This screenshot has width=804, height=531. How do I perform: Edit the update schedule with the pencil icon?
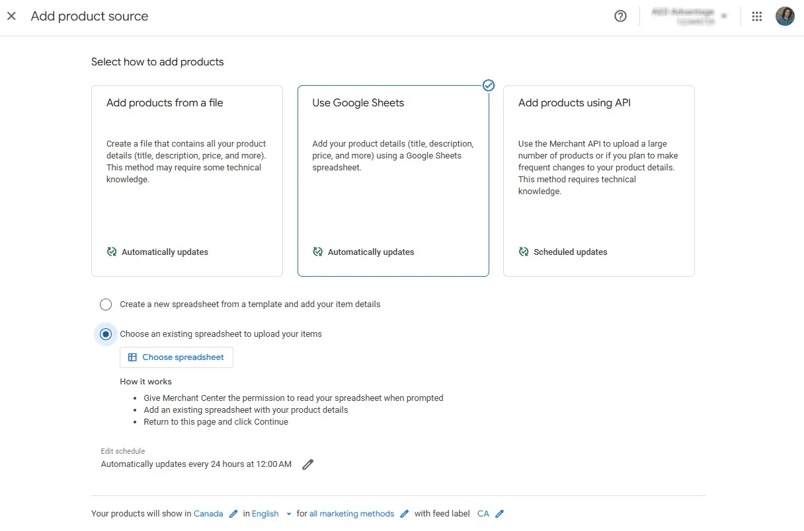tap(307, 464)
